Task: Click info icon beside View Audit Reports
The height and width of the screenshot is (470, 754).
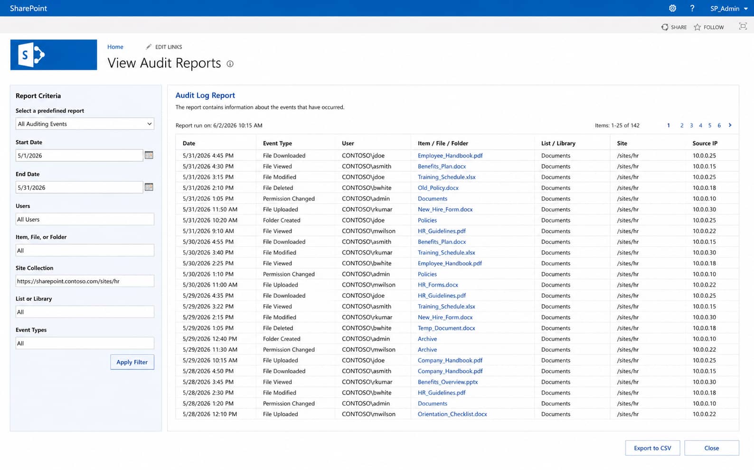Action: (x=230, y=64)
